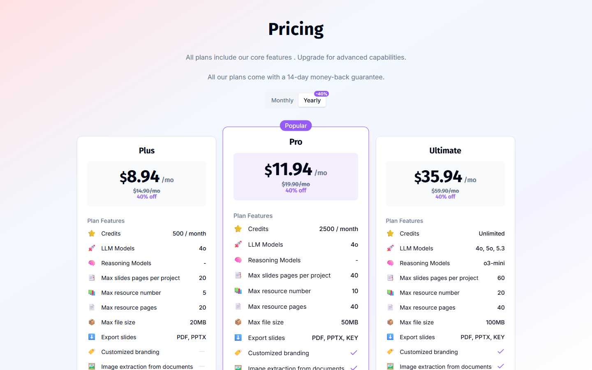Click the -40% discount badge
This screenshot has height=370, width=592.
[321, 94]
